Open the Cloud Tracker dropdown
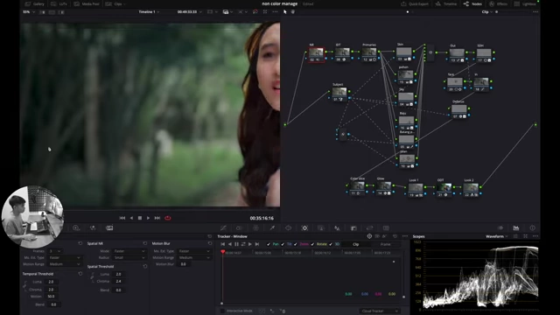This screenshot has height=315, width=560. (379, 311)
